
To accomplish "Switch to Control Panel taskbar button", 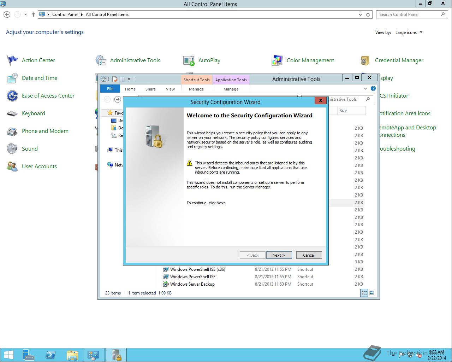I will (x=94, y=355).
